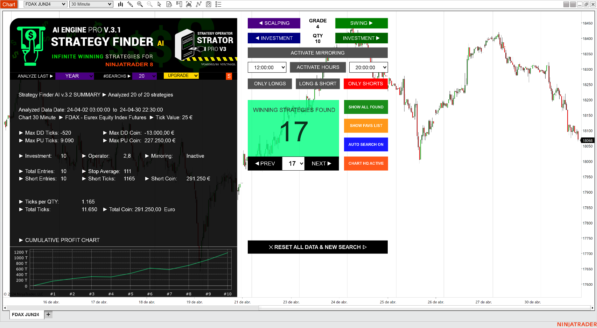
Task: Toggle AUTO SEARCH ON button
Action: tap(366, 144)
